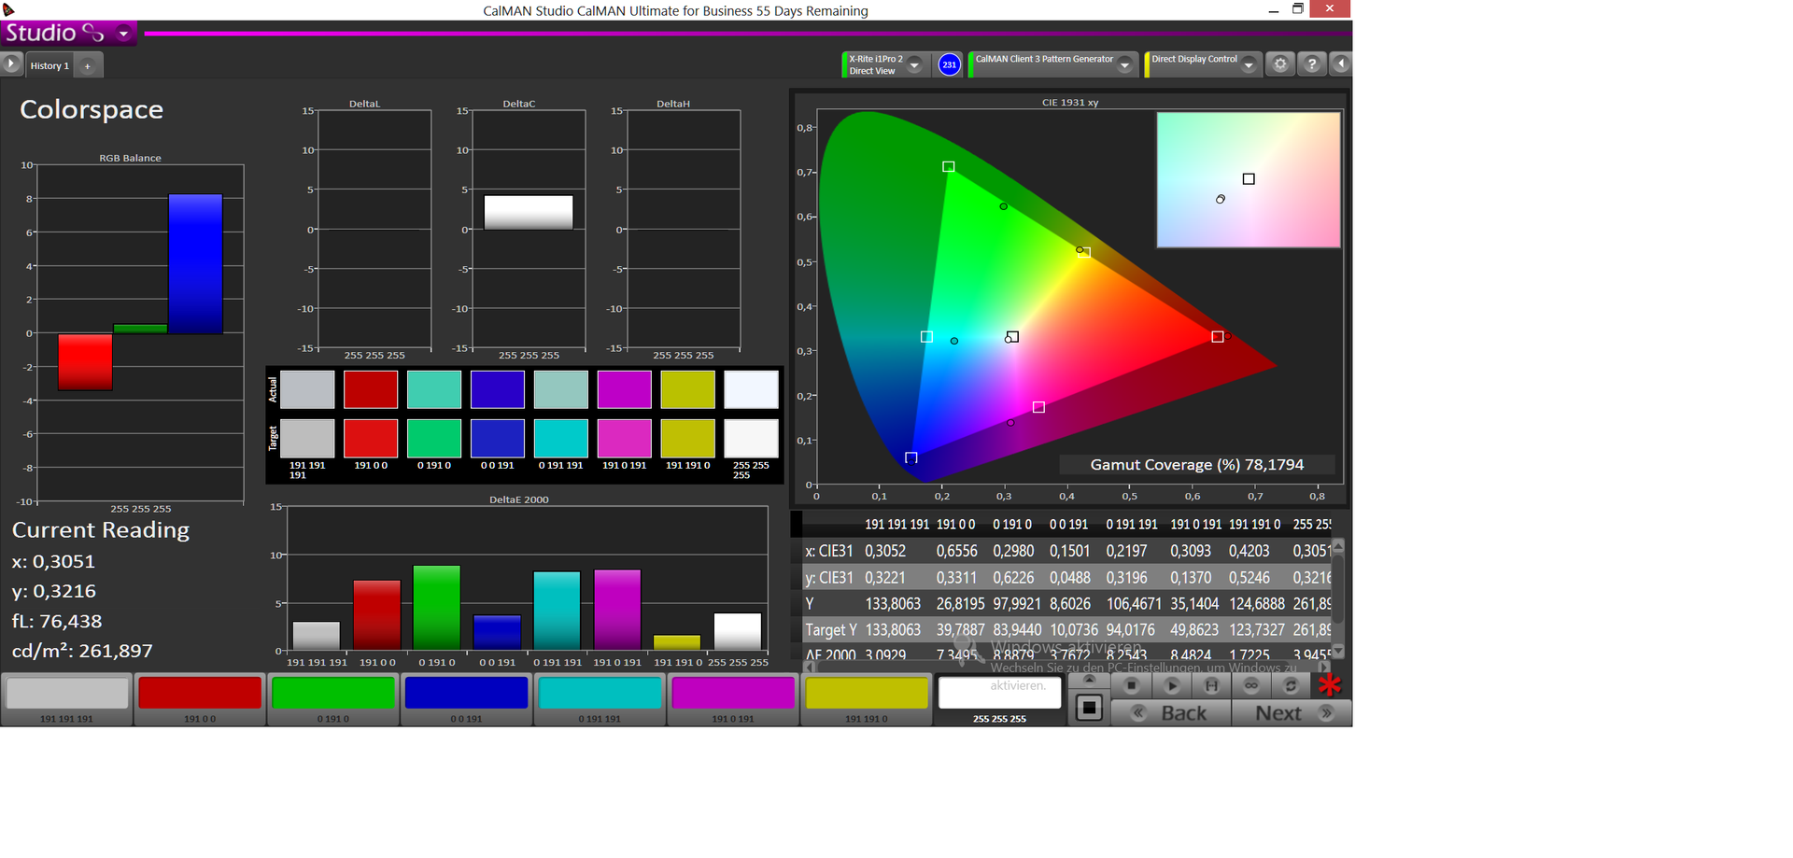Open the X-Rite i1Pro 2 meter dropdown

click(x=915, y=64)
